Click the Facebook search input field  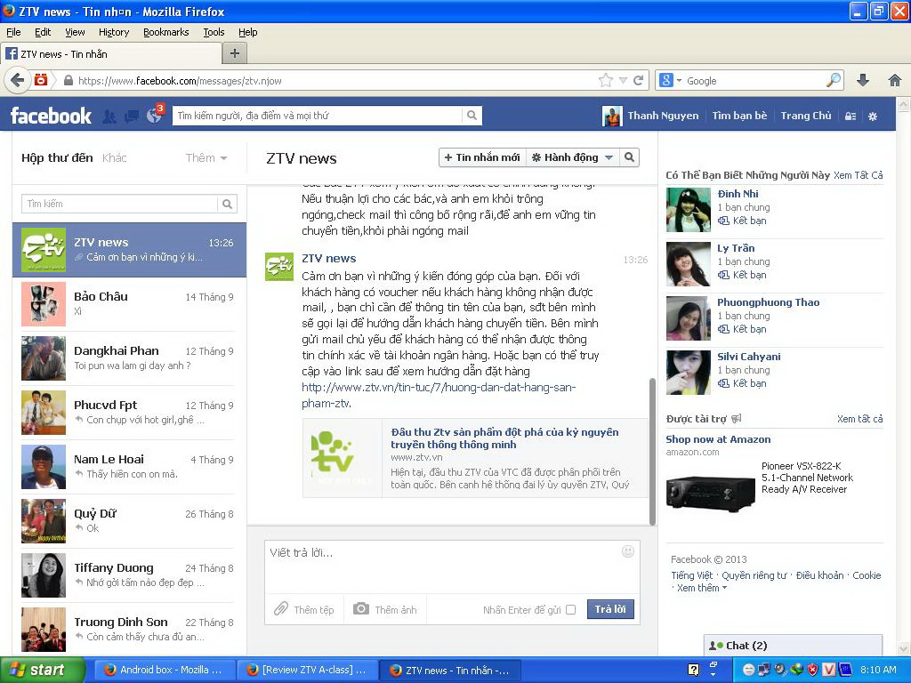[x=318, y=116]
